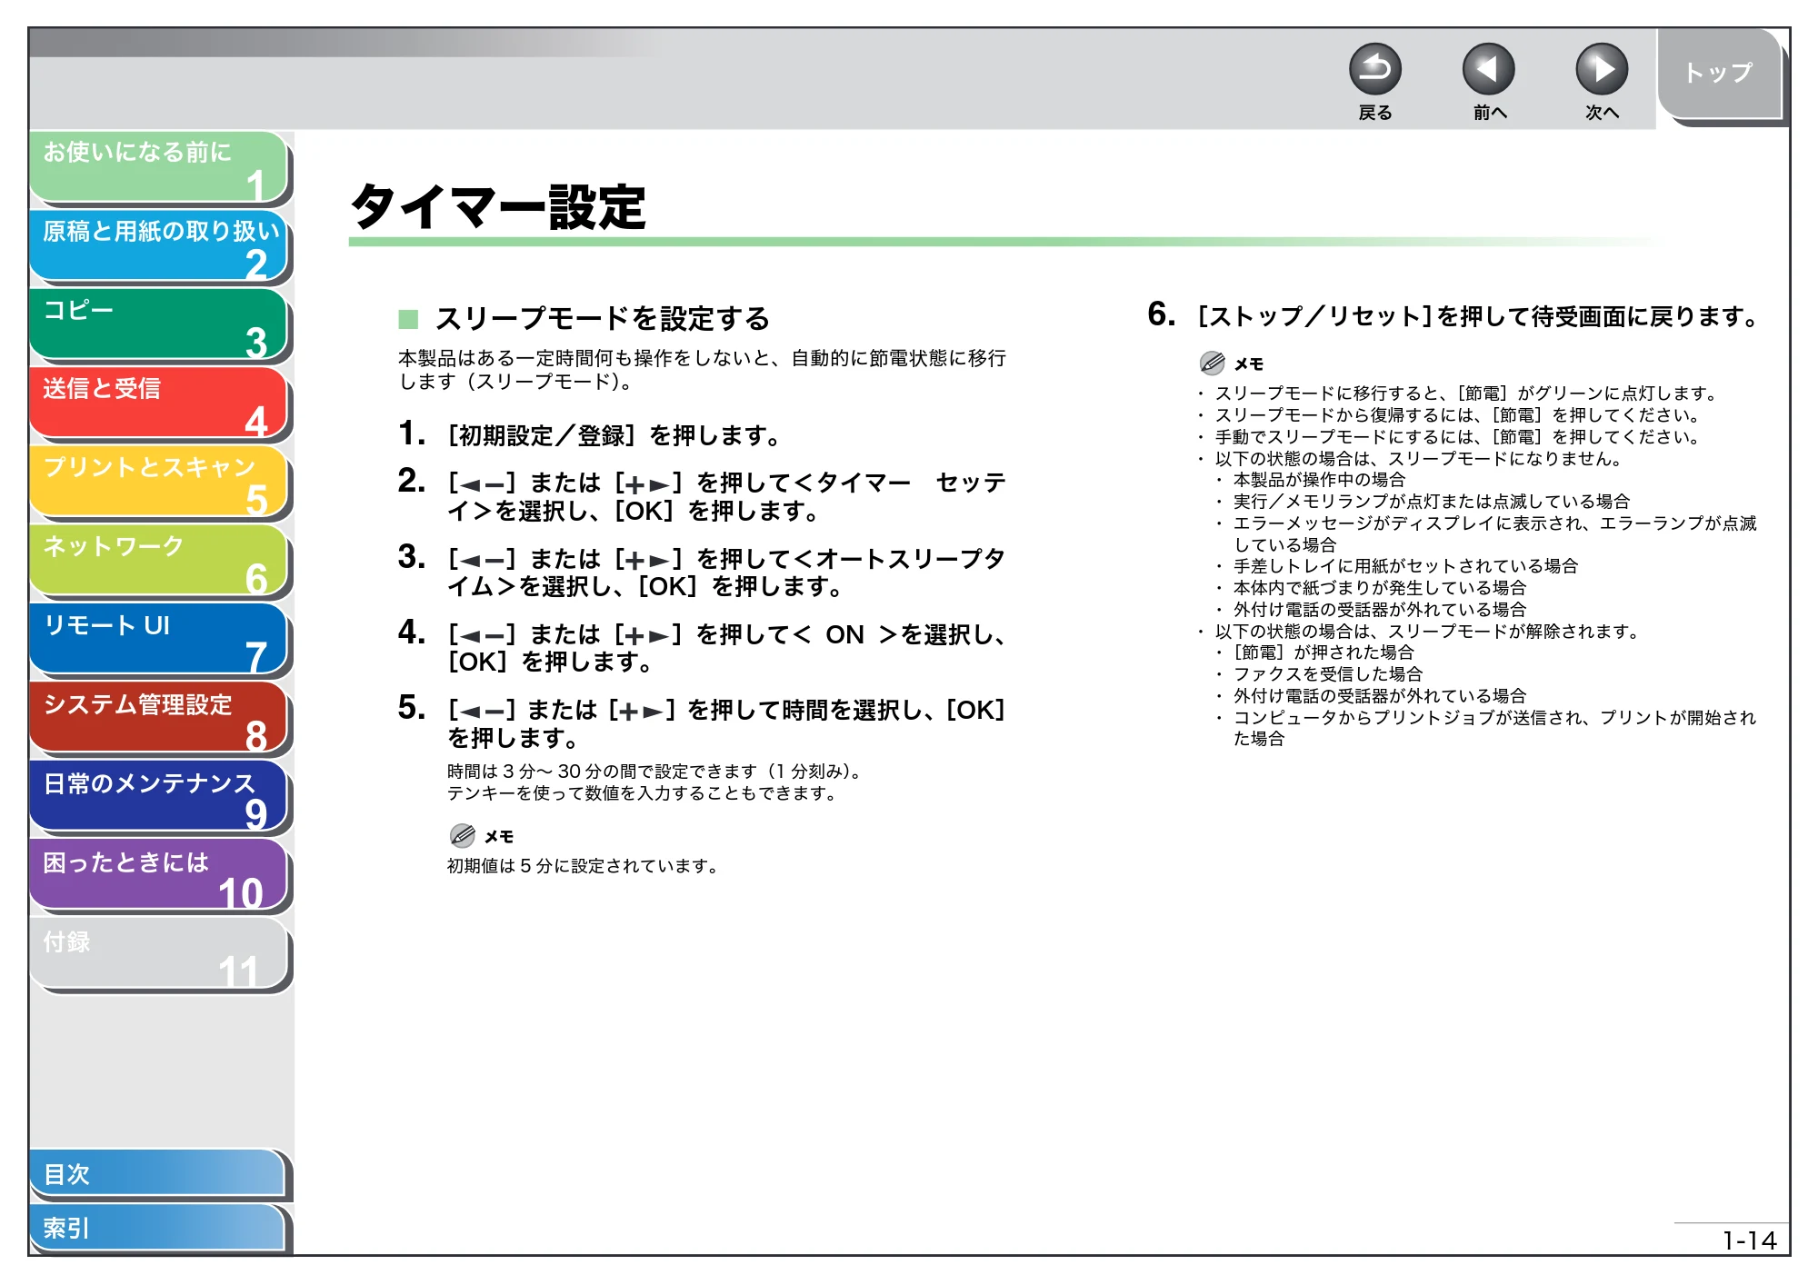Viewport: 1818px width, 1285px height.
Task: Click the line 本体内で紙づまりが発生している場合
Action: tap(1379, 588)
